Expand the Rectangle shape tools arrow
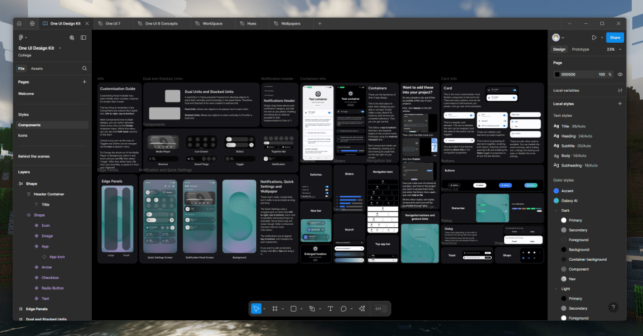 click(x=301, y=309)
